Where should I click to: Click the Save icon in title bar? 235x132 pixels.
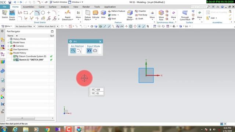pos(10,2)
